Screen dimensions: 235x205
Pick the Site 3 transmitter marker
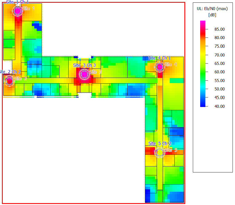84,74
